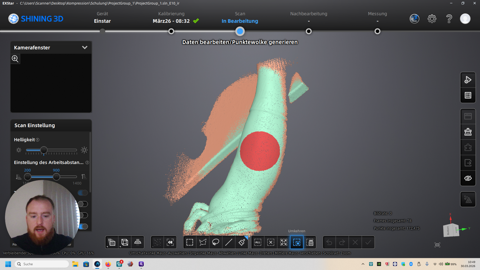Viewport: 480px width, 270px height.
Task: Activate the brush selection tool
Action: (241, 242)
